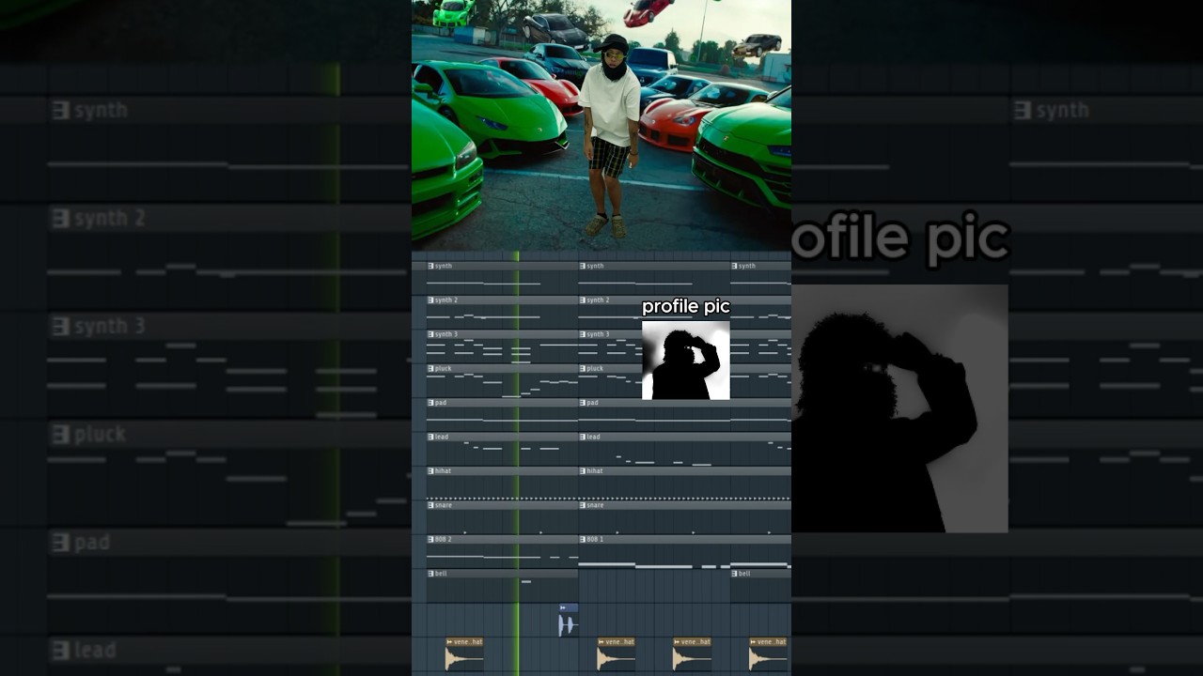The height and width of the screenshot is (676, 1203).
Task: Open the 808 2 clip's pattern icon
Action: [x=431, y=540]
